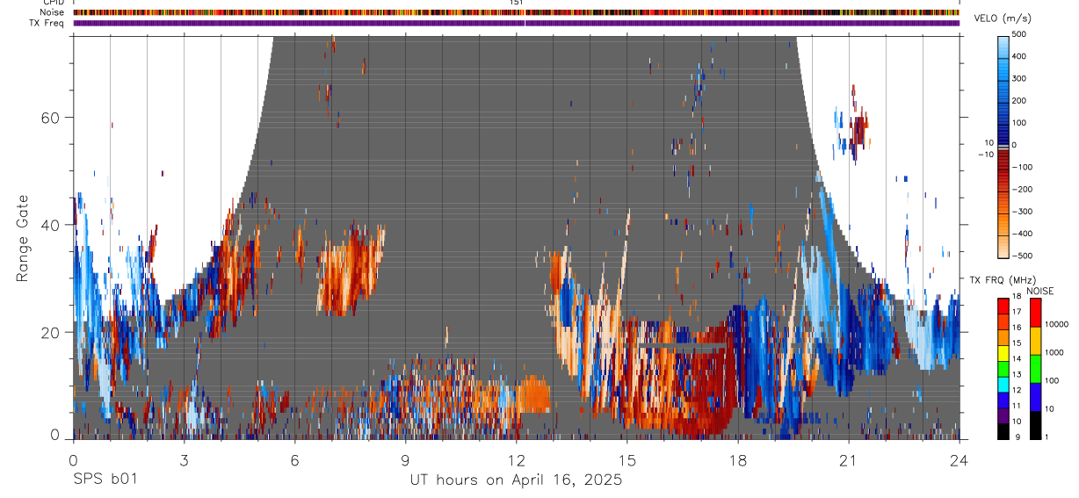The image size is (1079, 498).
Task: Click the 18 UT hour axis tick label
Action: 737,459
